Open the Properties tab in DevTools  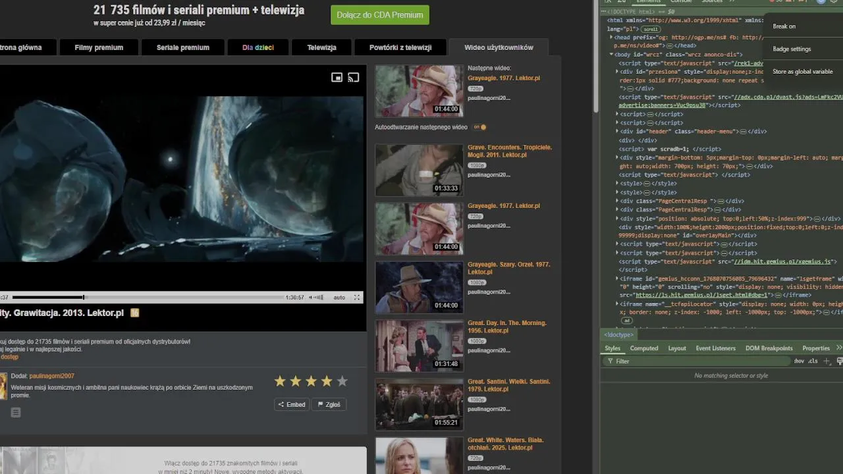click(x=816, y=348)
